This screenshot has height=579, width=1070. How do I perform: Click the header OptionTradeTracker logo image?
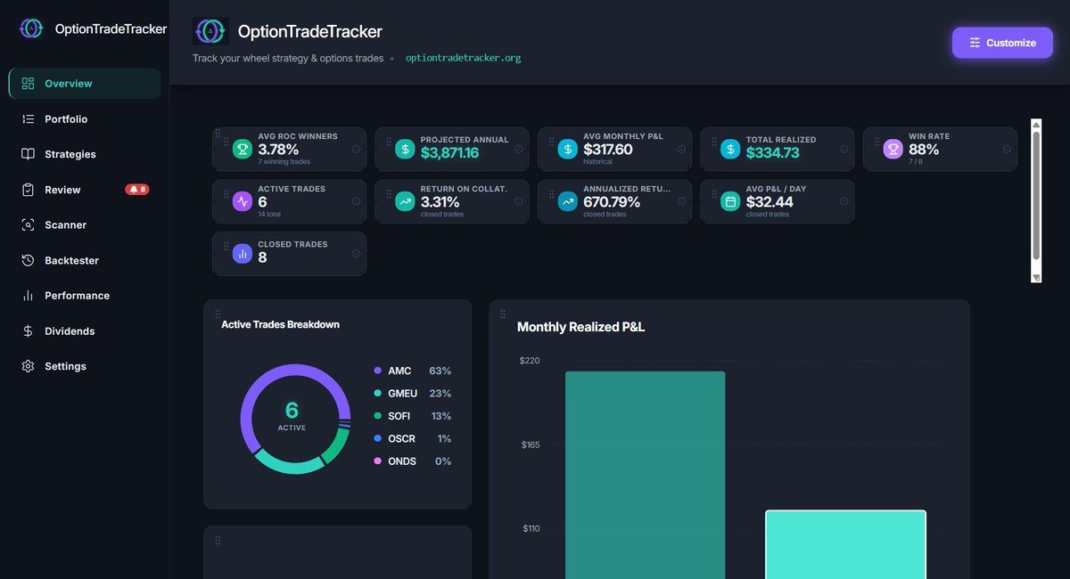210,31
